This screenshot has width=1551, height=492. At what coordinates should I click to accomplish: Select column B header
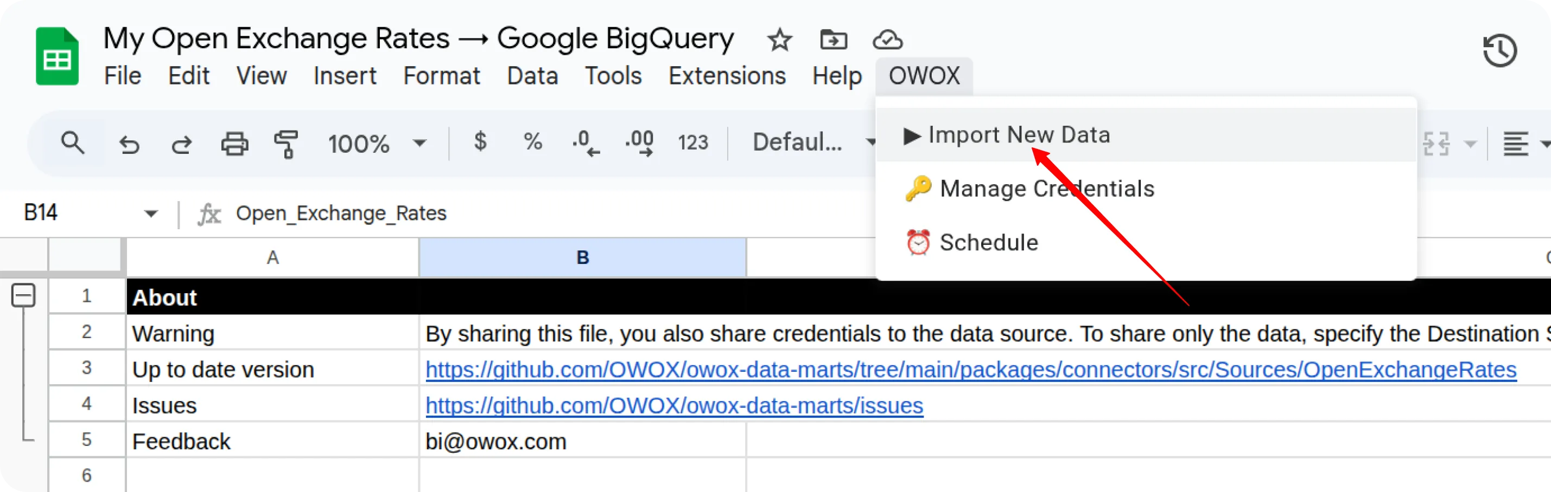tap(582, 257)
